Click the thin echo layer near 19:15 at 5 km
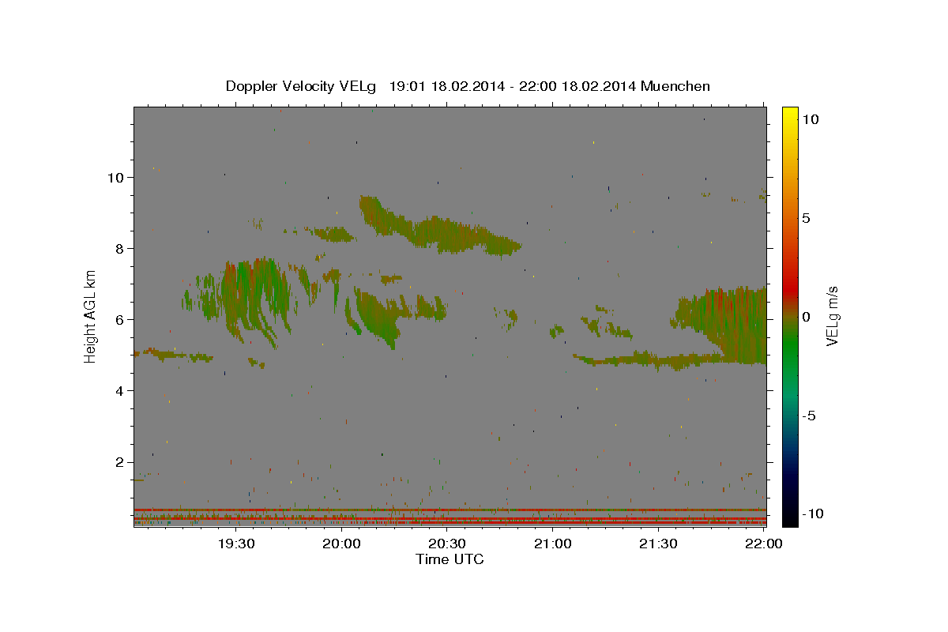This screenshot has height=632, width=948. tap(174, 355)
